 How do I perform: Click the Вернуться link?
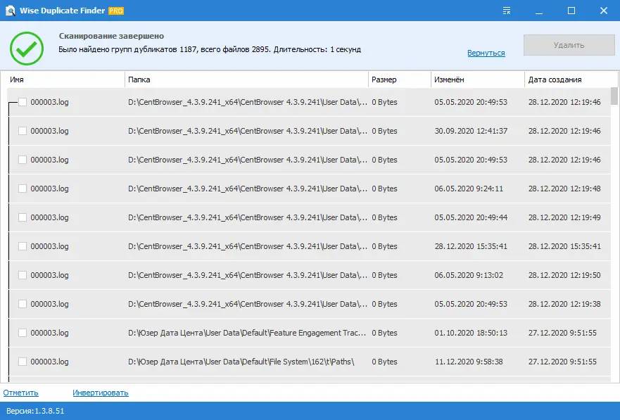(x=486, y=53)
